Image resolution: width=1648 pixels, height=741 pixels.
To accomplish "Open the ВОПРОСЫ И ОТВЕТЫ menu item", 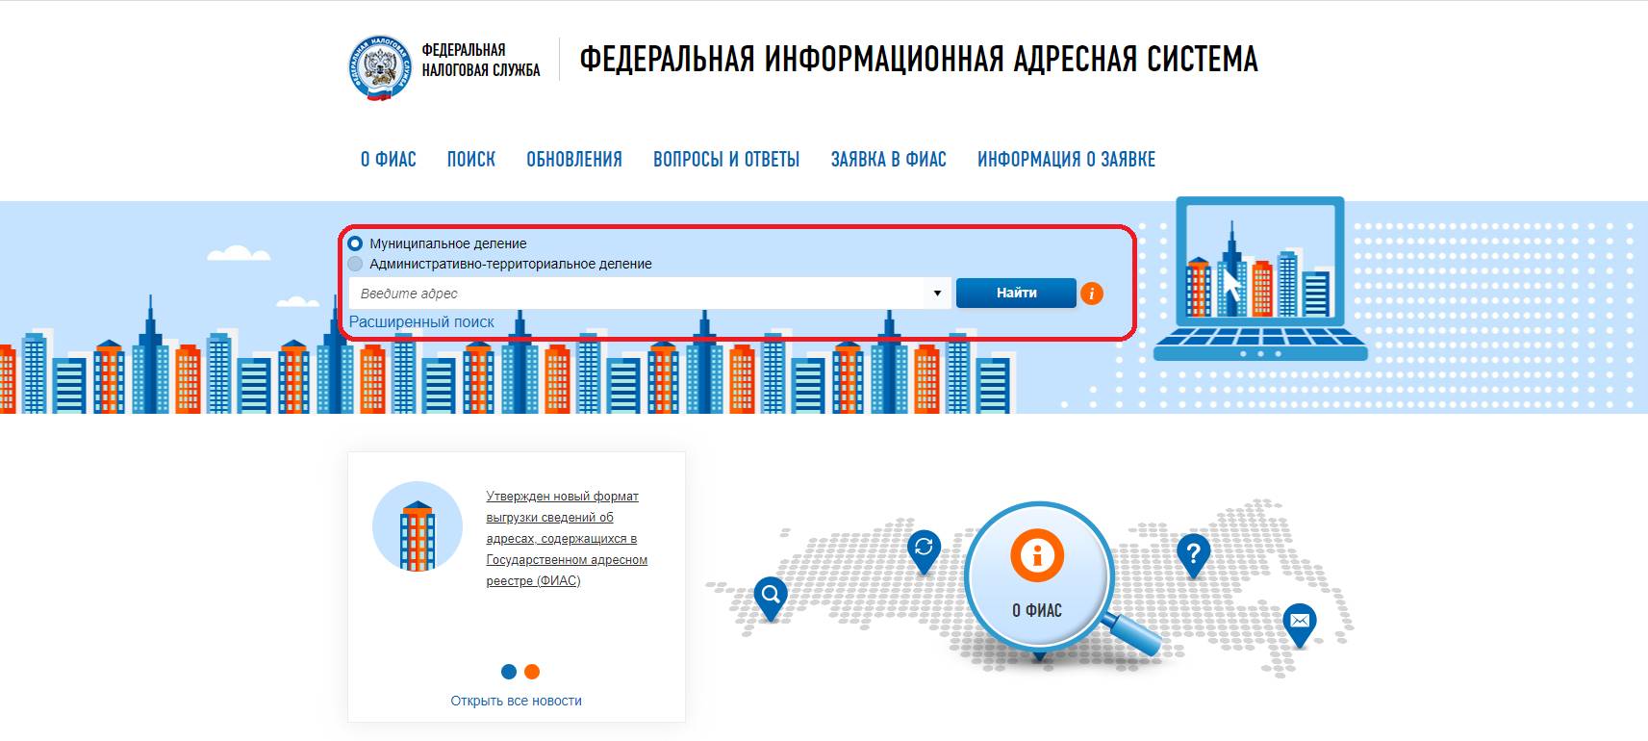I will 726,160.
